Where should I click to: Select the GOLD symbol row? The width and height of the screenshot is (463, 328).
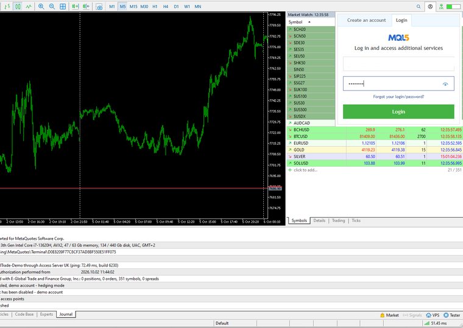click(375, 150)
